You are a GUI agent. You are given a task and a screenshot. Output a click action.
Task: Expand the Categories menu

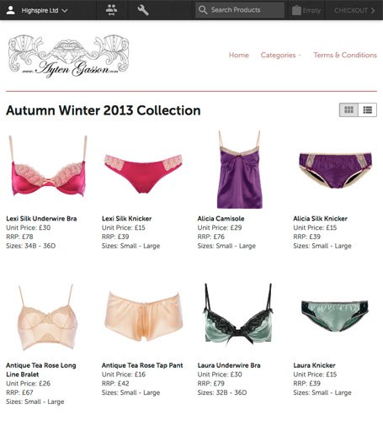[280, 55]
